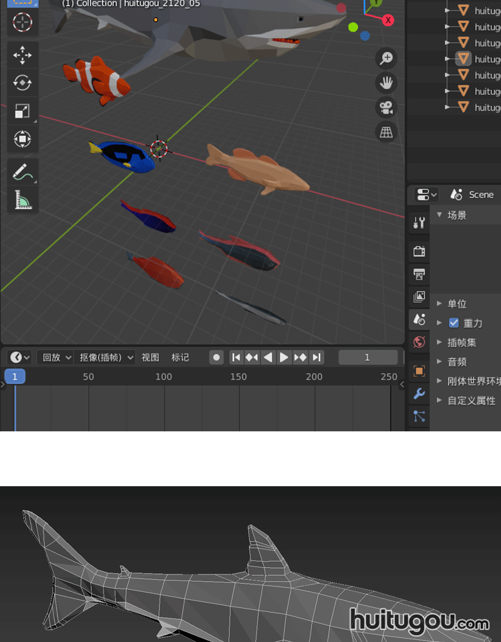Toggle the auto-keying record button
Image resolution: width=501 pixels, height=642 pixels.
[216, 358]
